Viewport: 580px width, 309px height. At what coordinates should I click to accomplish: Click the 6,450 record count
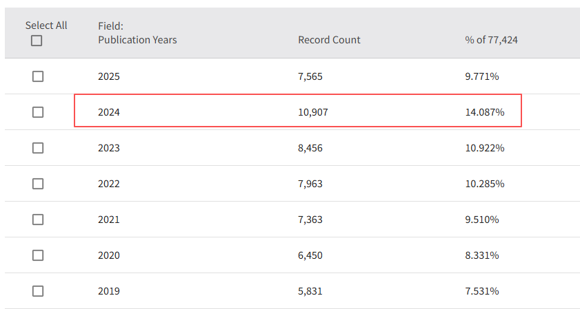[x=310, y=255]
